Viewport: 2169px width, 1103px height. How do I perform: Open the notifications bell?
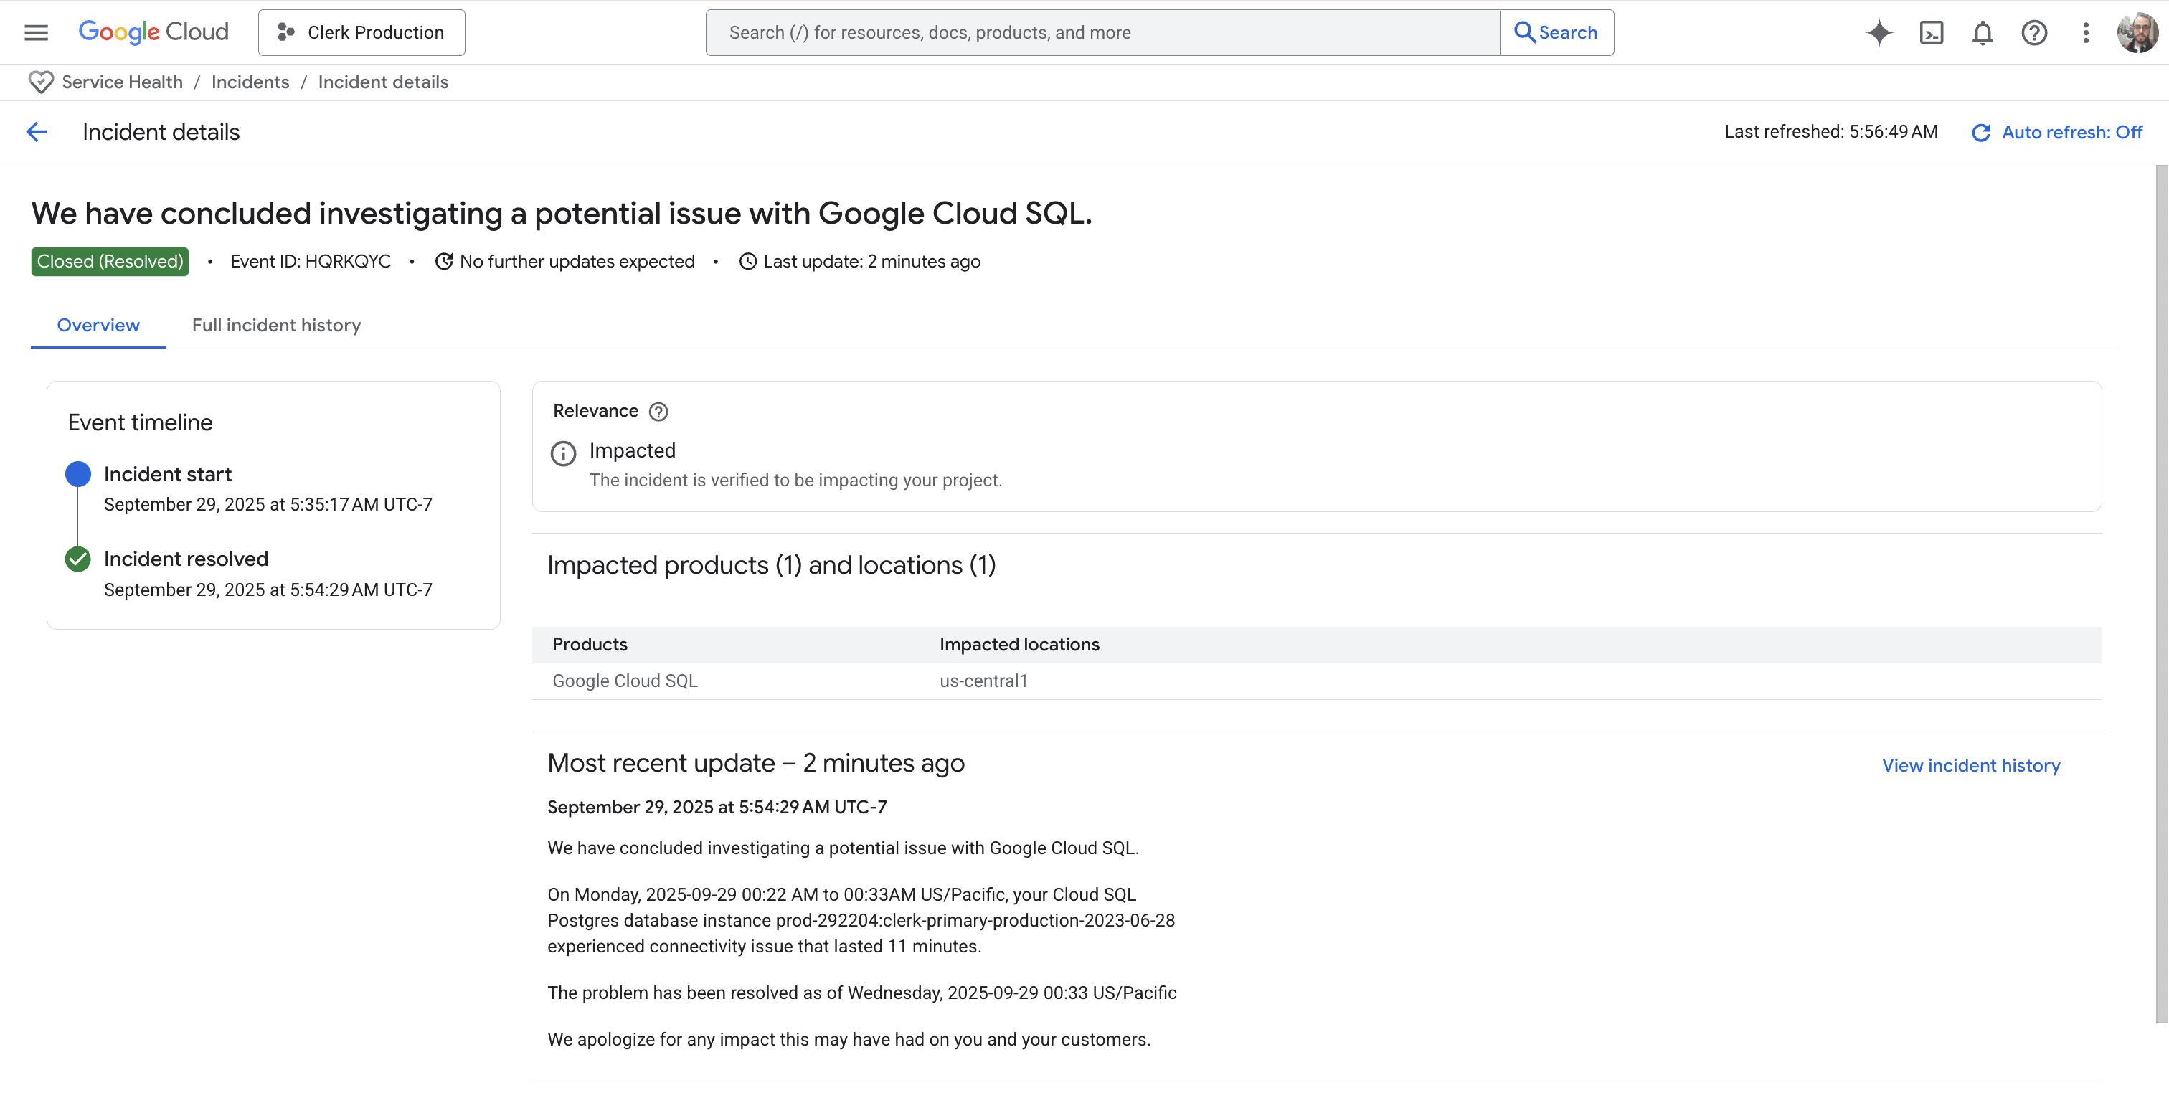click(1982, 32)
